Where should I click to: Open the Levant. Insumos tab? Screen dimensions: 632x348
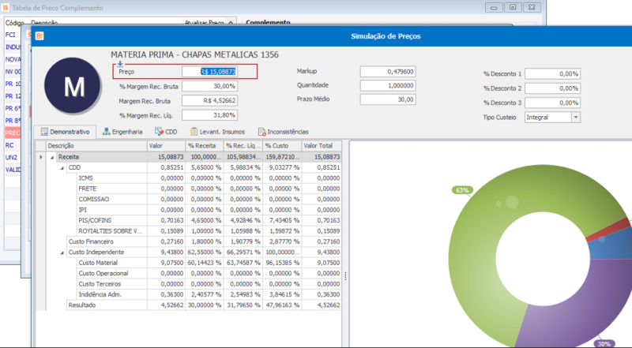(218, 132)
